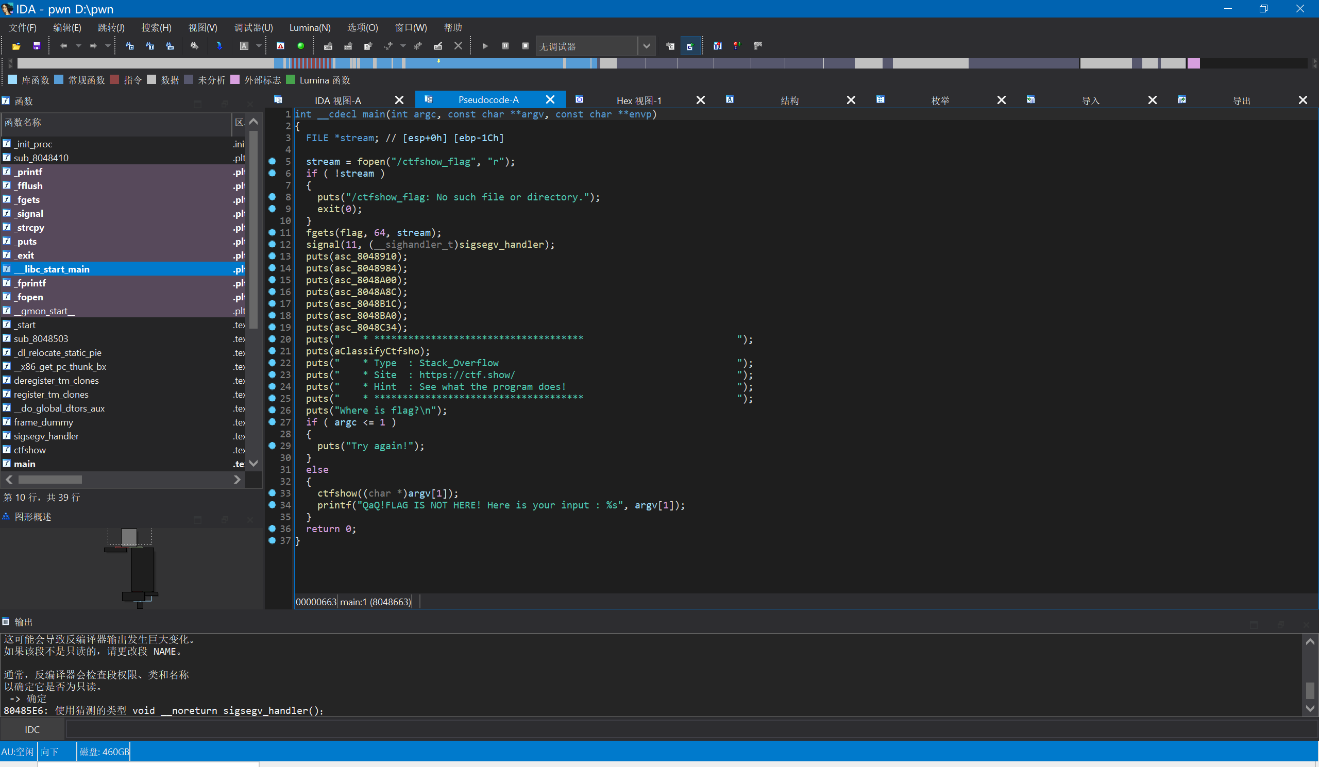Click the back navigation arrow
The height and width of the screenshot is (767, 1319).
[63, 46]
